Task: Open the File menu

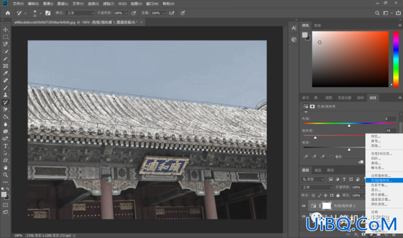Action: click(18, 3)
